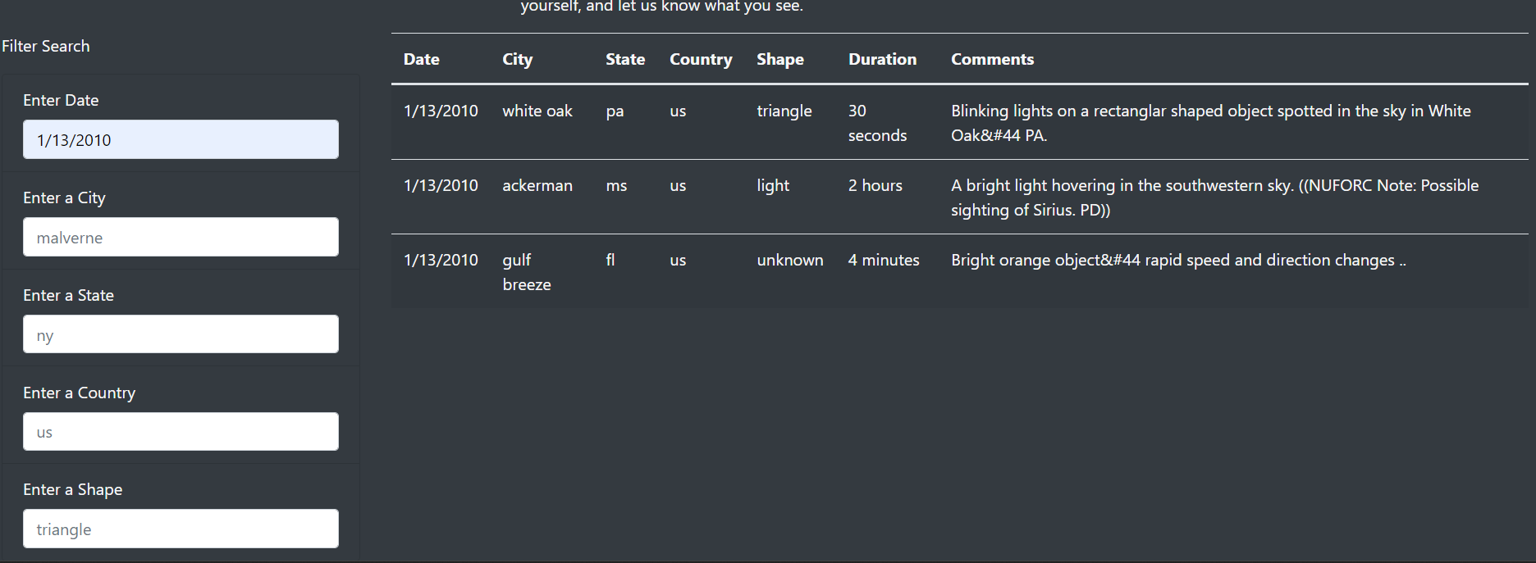The width and height of the screenshot is (1536, 563).
Task: Click the 'ackerman' sighting row
Action: pyautogui.click(x=537, y=185)
